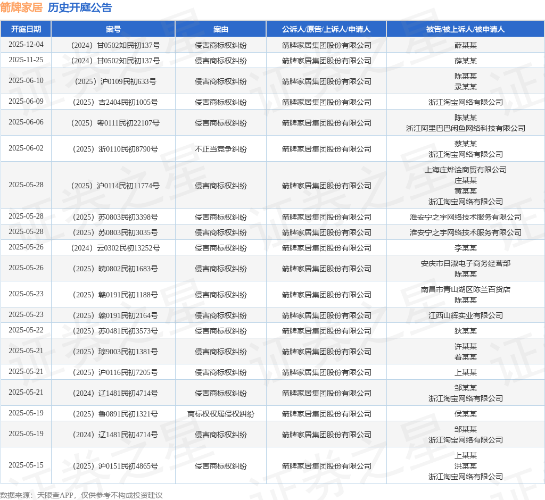The width and height of the screenshot is (545, 500).
Task: Click date cell 2025-06-10
Action: [26, 81]
